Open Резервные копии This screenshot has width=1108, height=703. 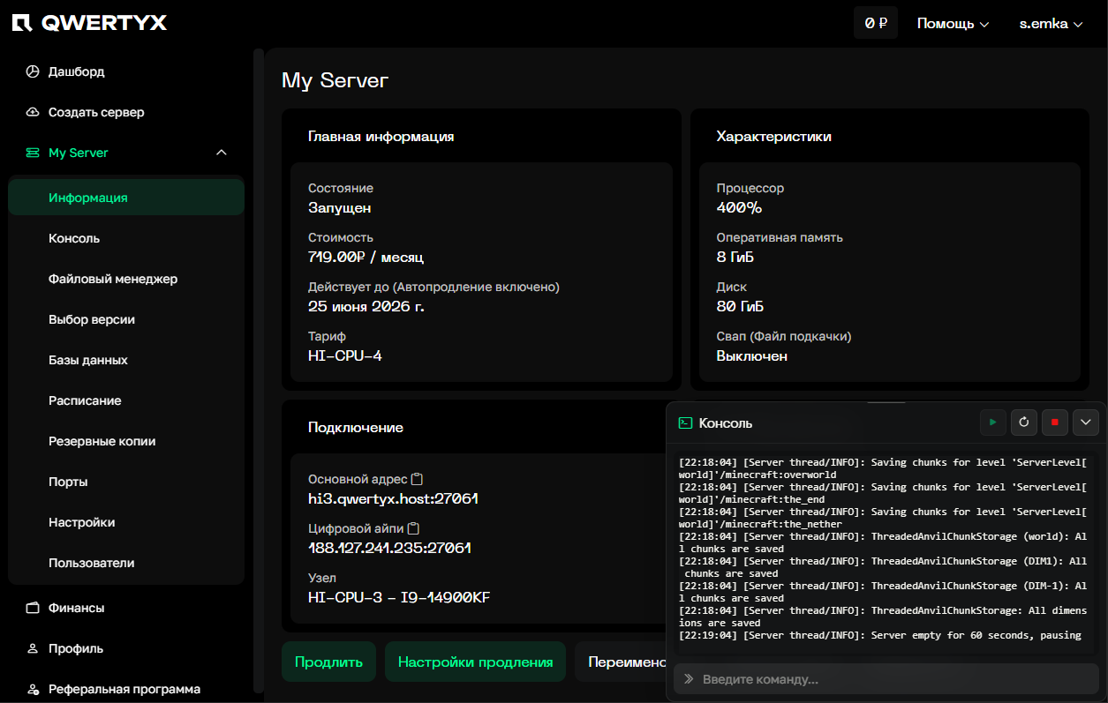(126, 441)
